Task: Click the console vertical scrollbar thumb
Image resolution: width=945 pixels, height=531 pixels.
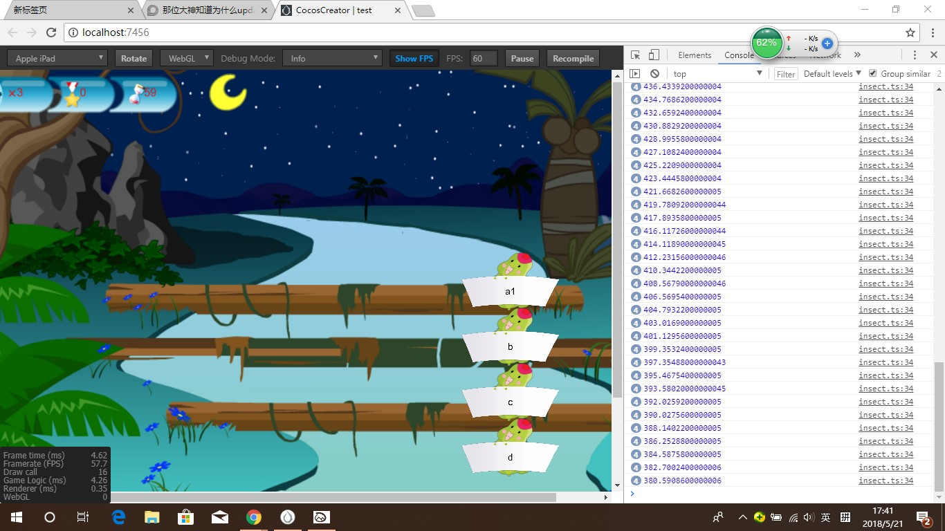Action: [x=939, y=427]
